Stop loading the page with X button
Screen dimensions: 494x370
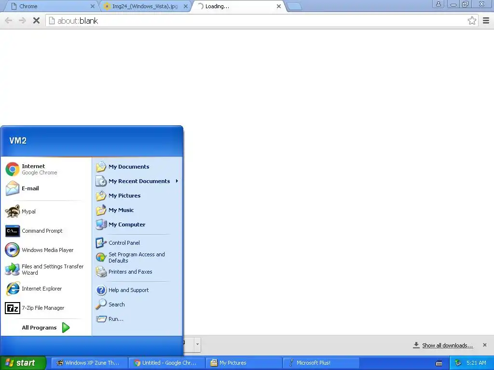click(36, 21)
